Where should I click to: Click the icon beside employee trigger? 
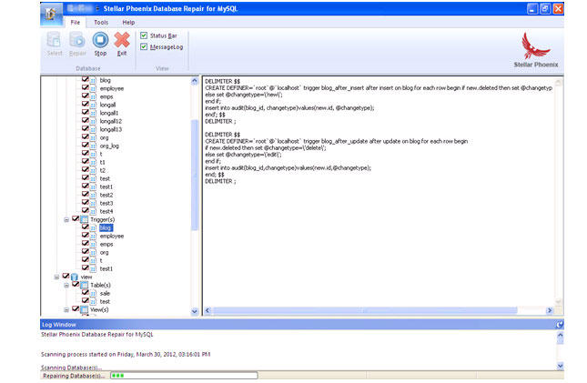point(93,237)
